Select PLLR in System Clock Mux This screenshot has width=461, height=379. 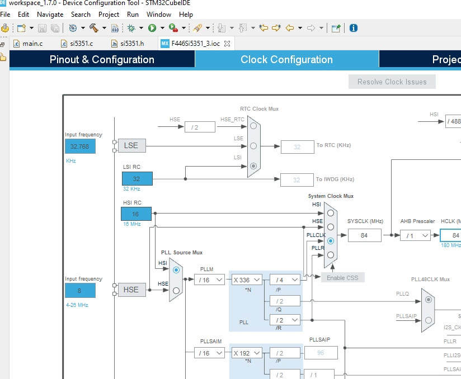(x=331, y=255)
